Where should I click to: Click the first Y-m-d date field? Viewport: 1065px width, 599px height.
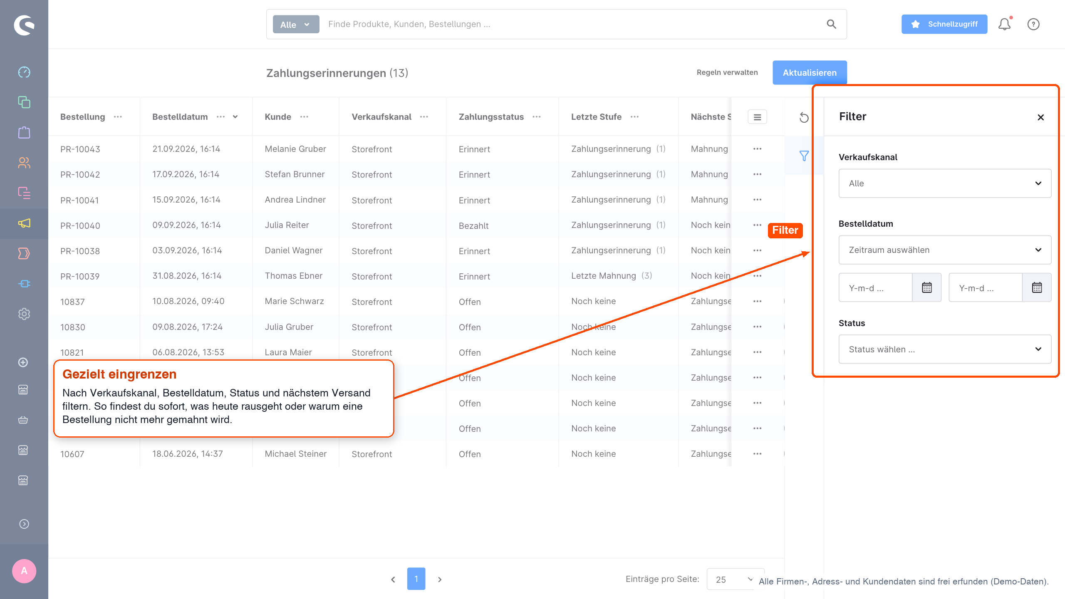pos(875,287)
